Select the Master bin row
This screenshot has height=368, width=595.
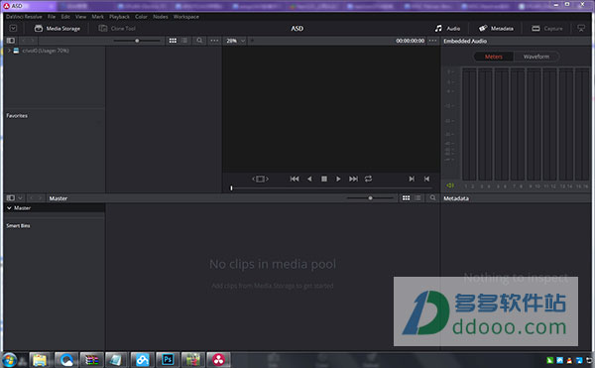[x=55, y=208]
